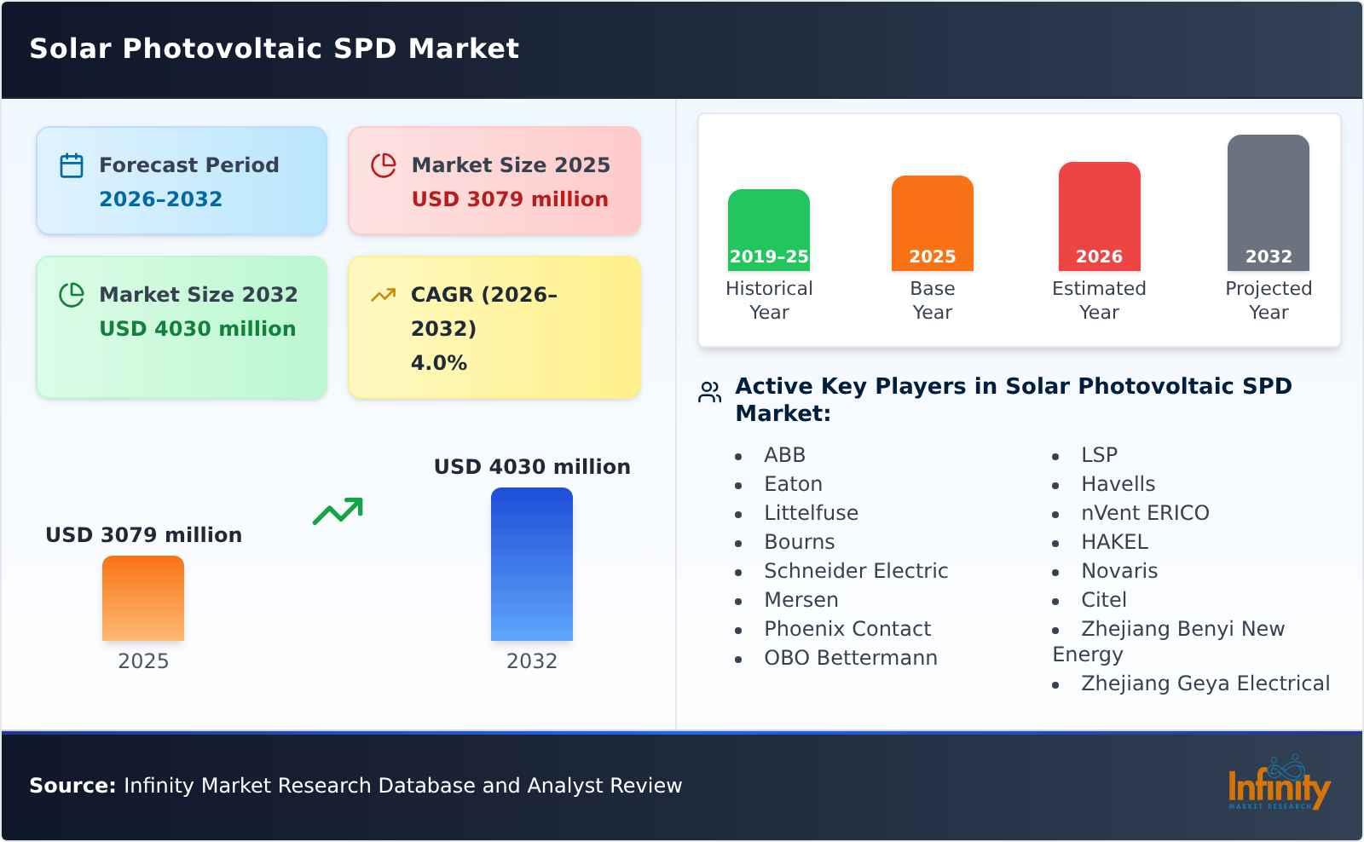Click Schneider Electric in the players list

tap(857, 571)
